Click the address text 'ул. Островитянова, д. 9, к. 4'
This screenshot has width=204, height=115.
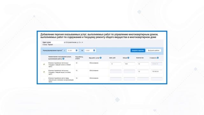tap(73, 42)
